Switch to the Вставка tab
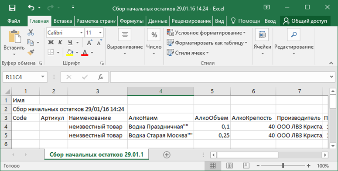The image size is (338, 171). pos(62,21)
